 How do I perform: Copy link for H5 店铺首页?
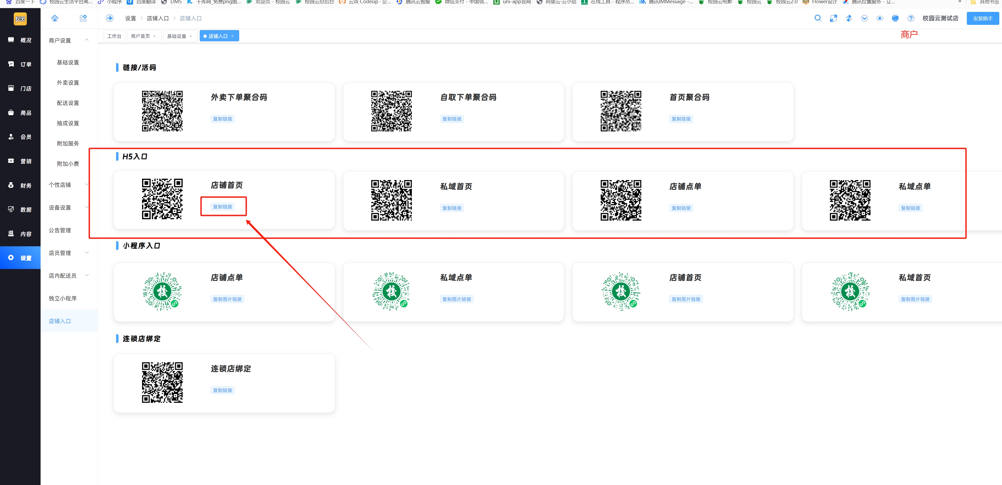pos(222,207)
